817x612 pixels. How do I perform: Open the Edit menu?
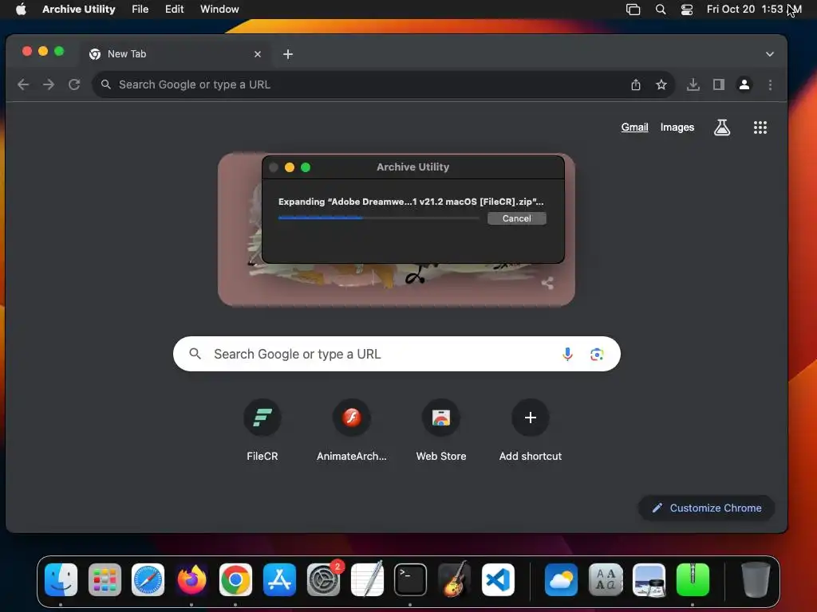[x=174, y=9]
